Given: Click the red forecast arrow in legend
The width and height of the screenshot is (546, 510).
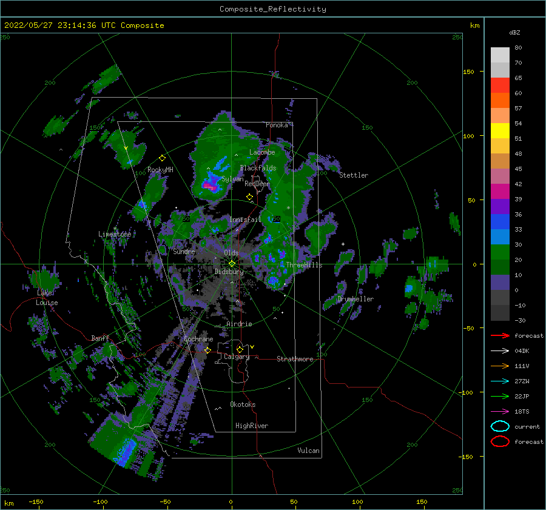Looking at the screenshot, I should (x=500, y=335).
